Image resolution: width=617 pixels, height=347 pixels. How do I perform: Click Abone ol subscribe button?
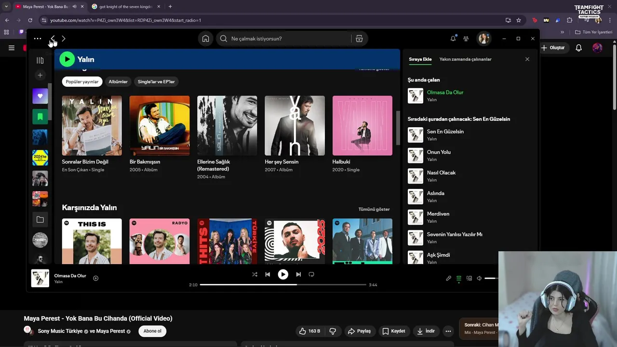tap(152, 331)
